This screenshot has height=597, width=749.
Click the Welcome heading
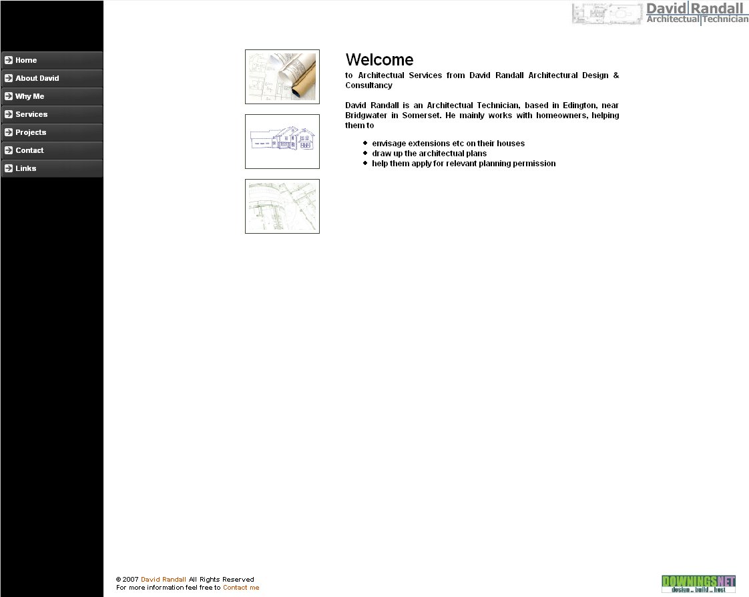pos(379,59)
